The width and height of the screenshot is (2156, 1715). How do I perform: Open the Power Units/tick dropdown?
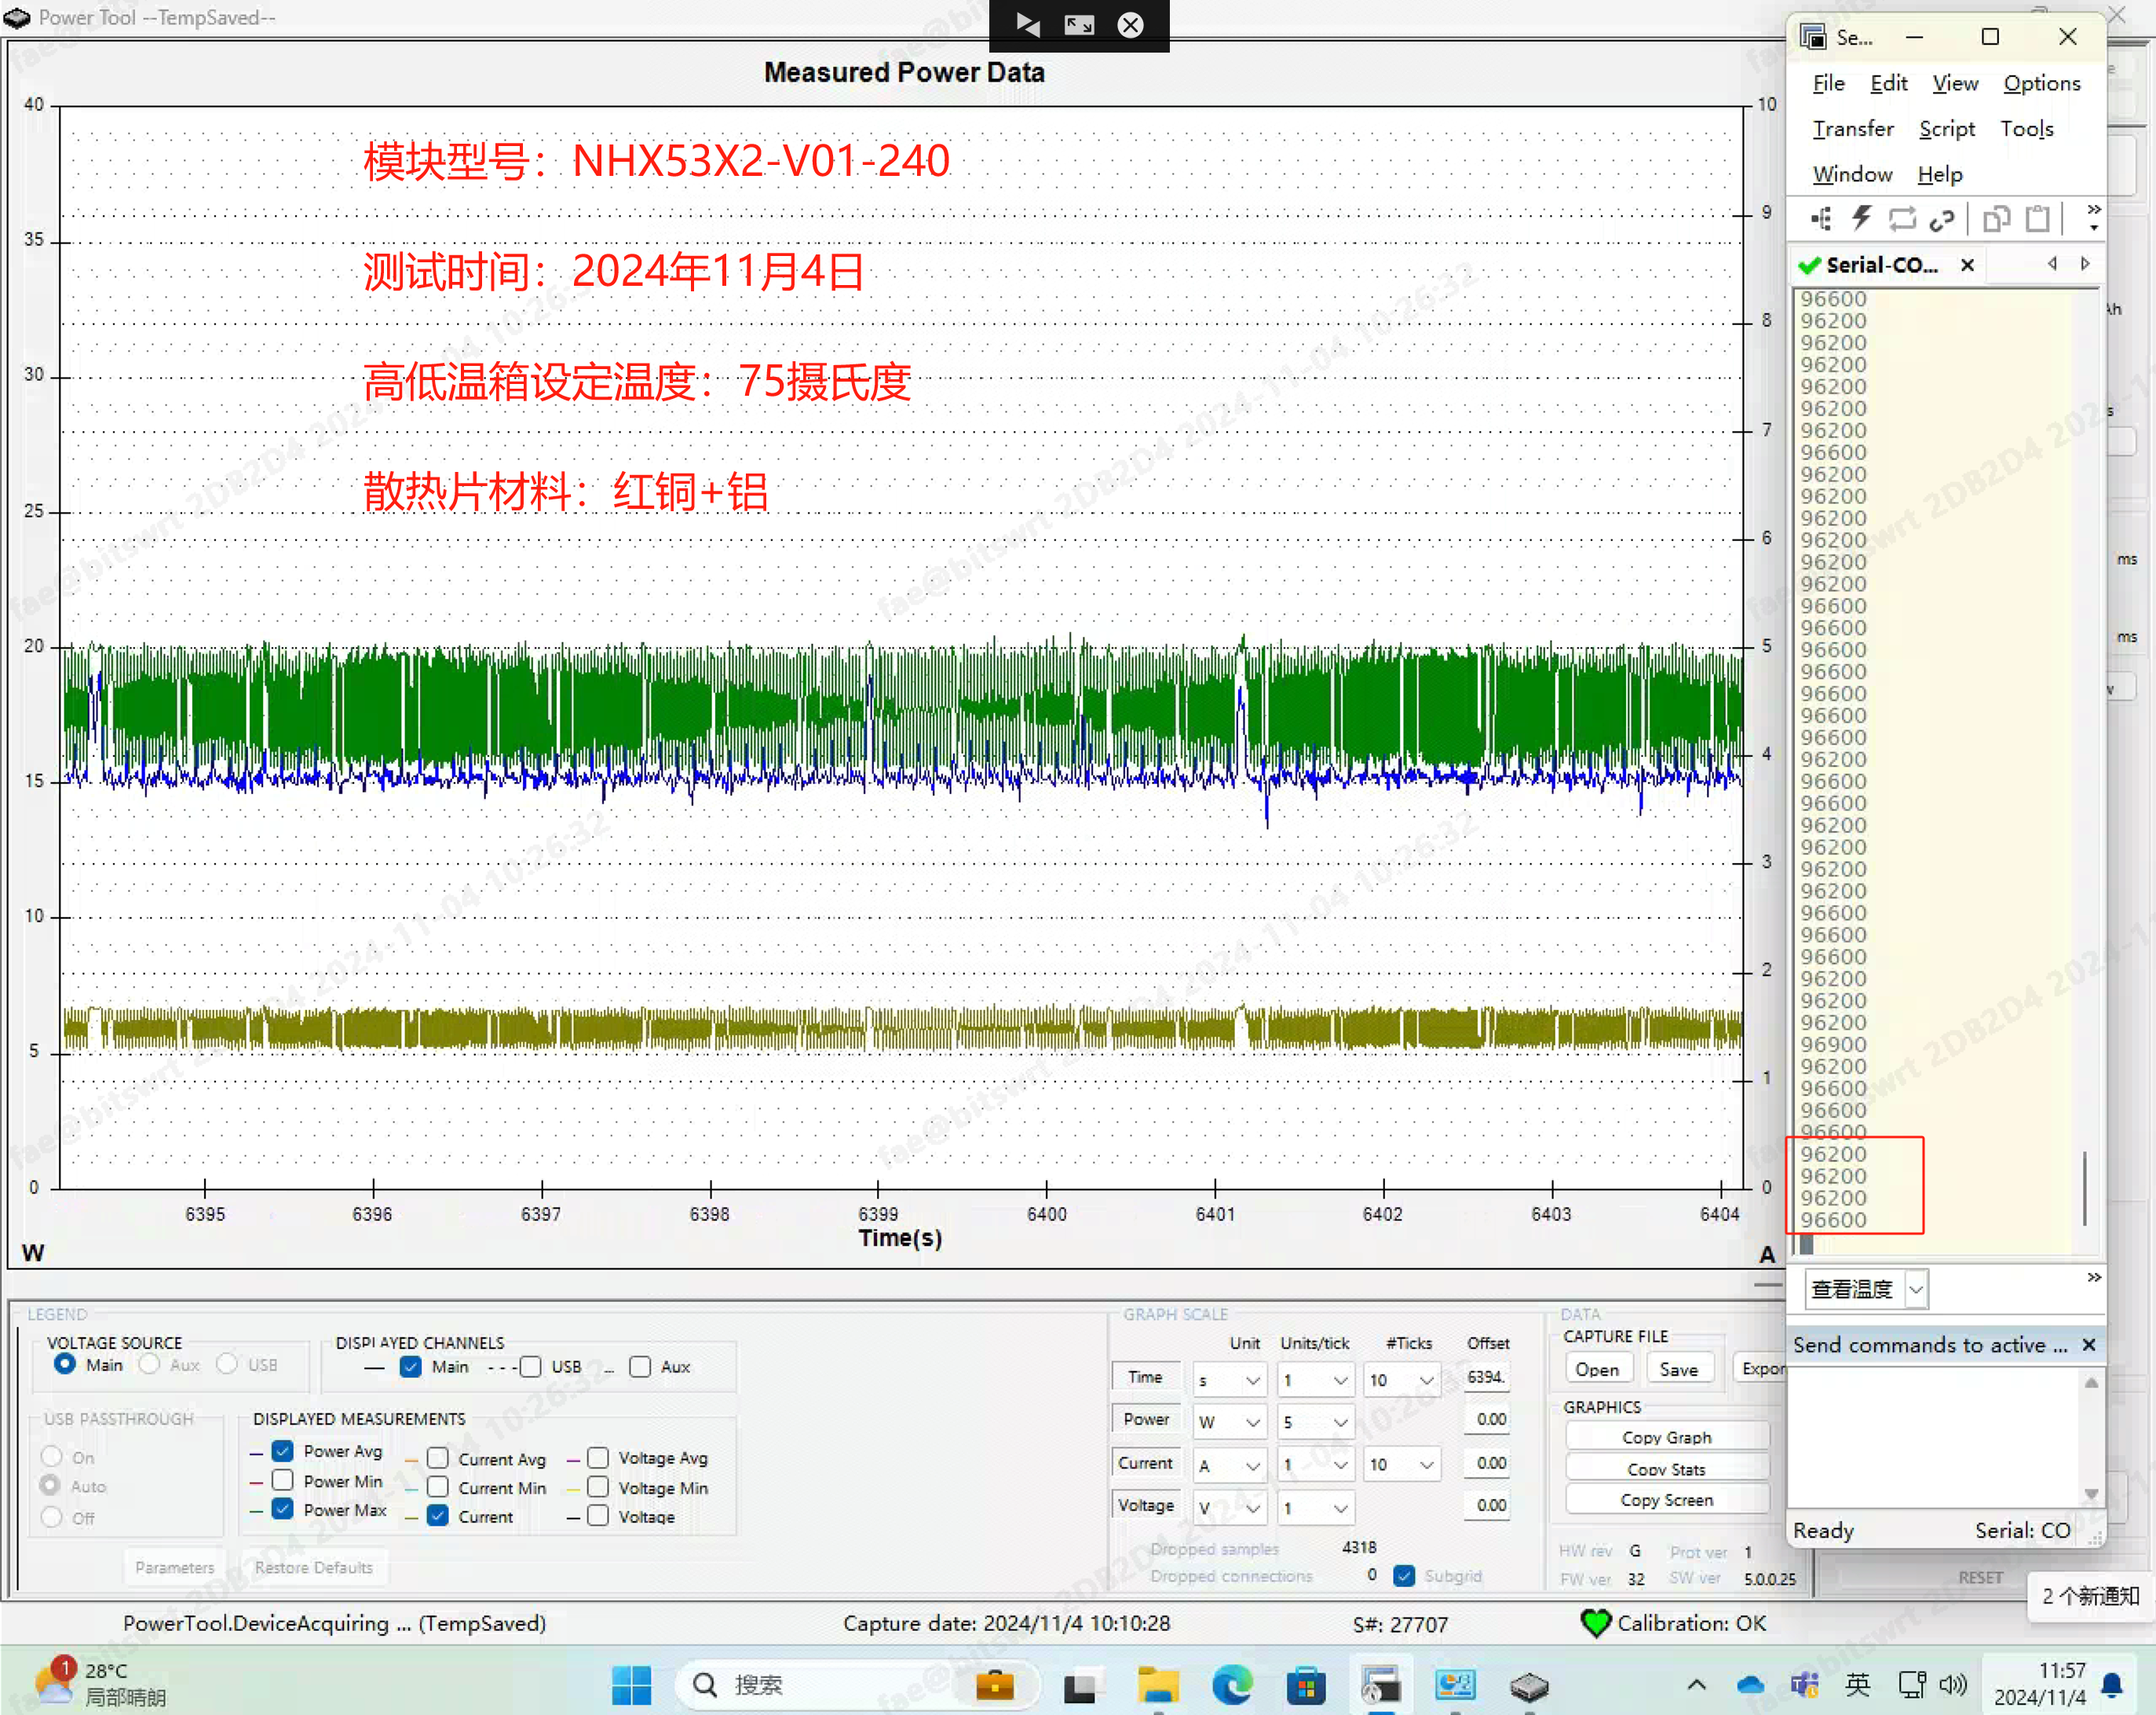pos(1340,1422)
